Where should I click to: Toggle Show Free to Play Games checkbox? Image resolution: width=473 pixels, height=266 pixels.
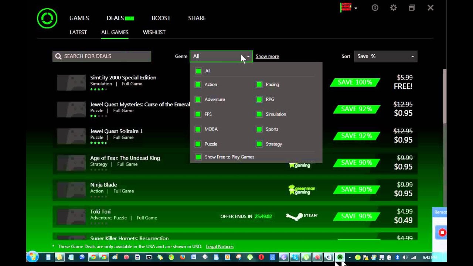coord(198,157)
